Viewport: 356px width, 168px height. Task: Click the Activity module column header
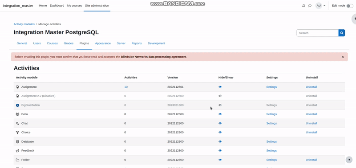27,78
